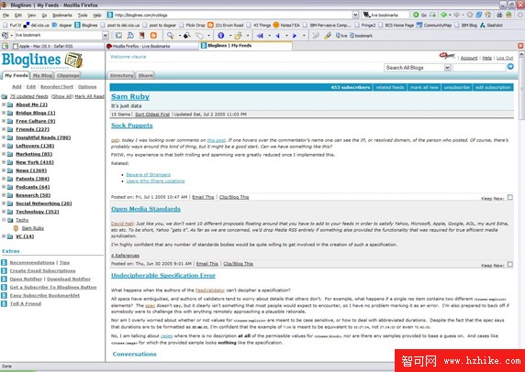Click the Ask Jeeves logo near Account
Screen dimensions: 525x372
pos(447,56)
